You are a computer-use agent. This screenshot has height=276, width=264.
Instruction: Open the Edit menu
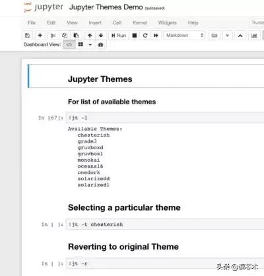point(51,23)
